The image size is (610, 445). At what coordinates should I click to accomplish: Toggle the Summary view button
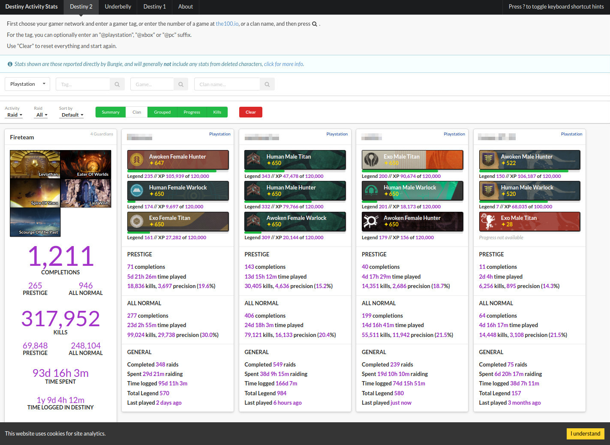(111, 112)
